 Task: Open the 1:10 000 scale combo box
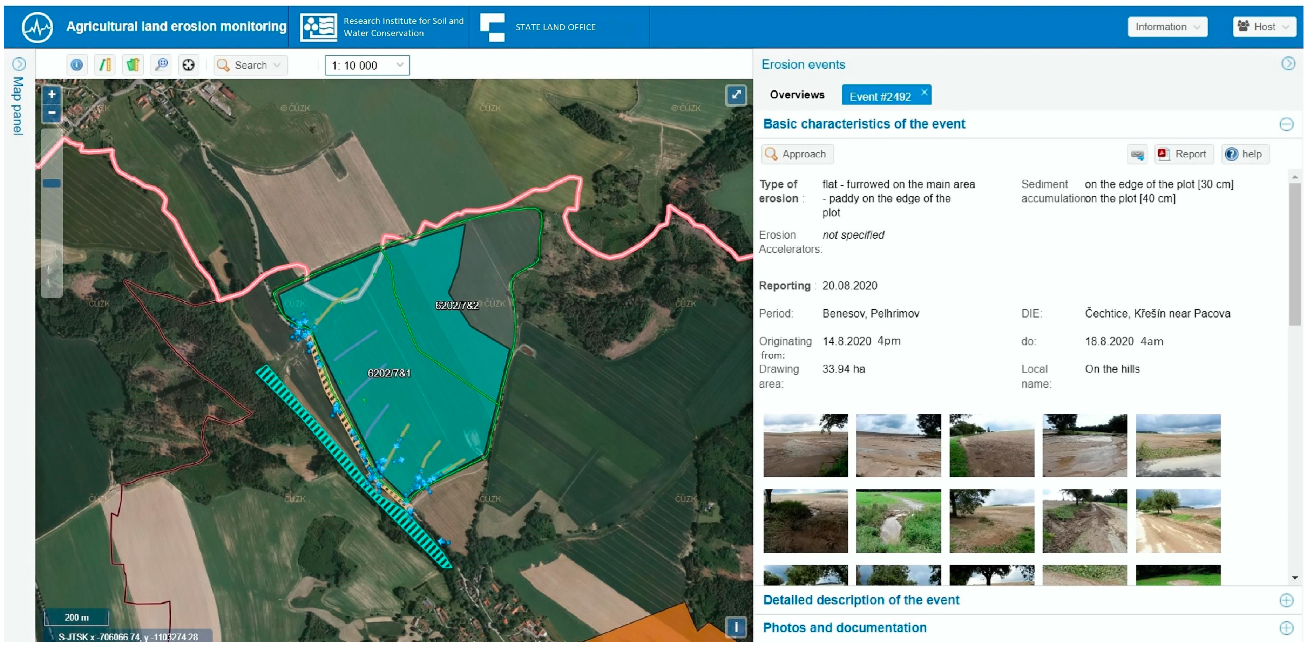pos(367,65)
